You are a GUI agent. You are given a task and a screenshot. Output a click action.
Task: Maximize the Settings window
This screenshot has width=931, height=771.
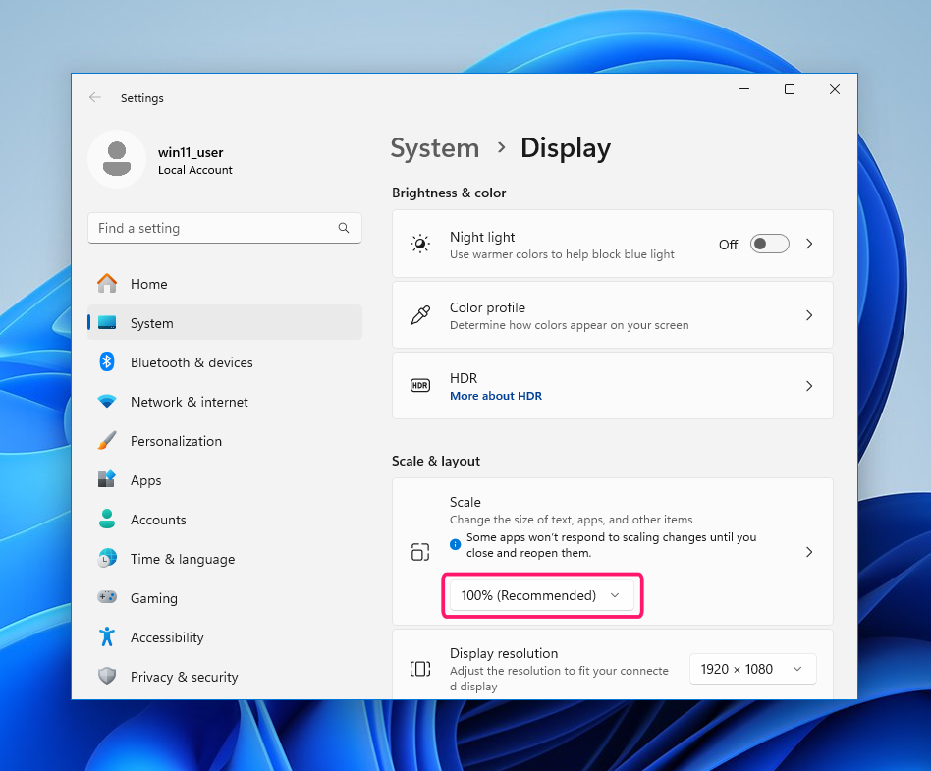tap(790, 89)
